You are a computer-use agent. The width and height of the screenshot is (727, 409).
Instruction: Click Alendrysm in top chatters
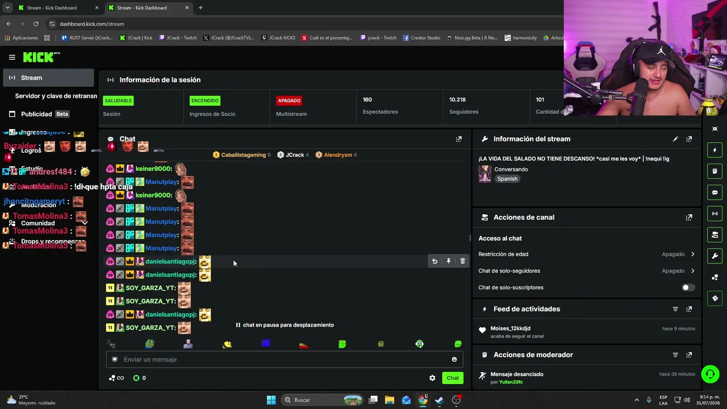(338, 155)
